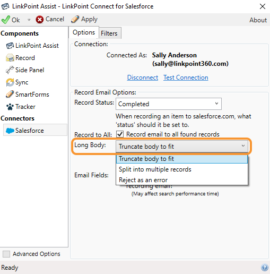Select the Sync component icon

(x=10, y=82)
